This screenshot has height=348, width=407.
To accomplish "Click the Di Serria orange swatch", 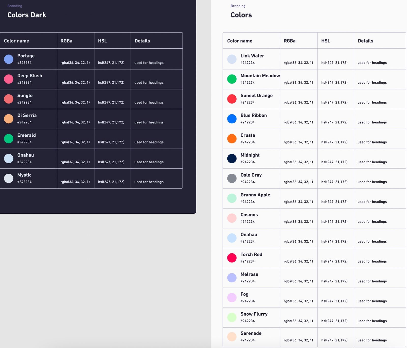I will (x=9, y=119).
